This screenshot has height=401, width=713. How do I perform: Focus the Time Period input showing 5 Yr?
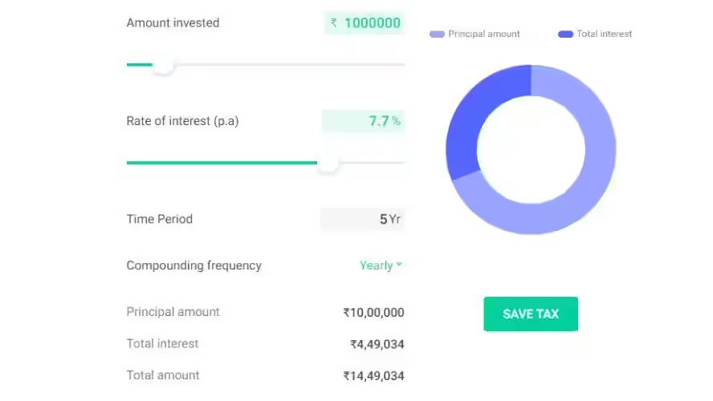pos(382,219)
